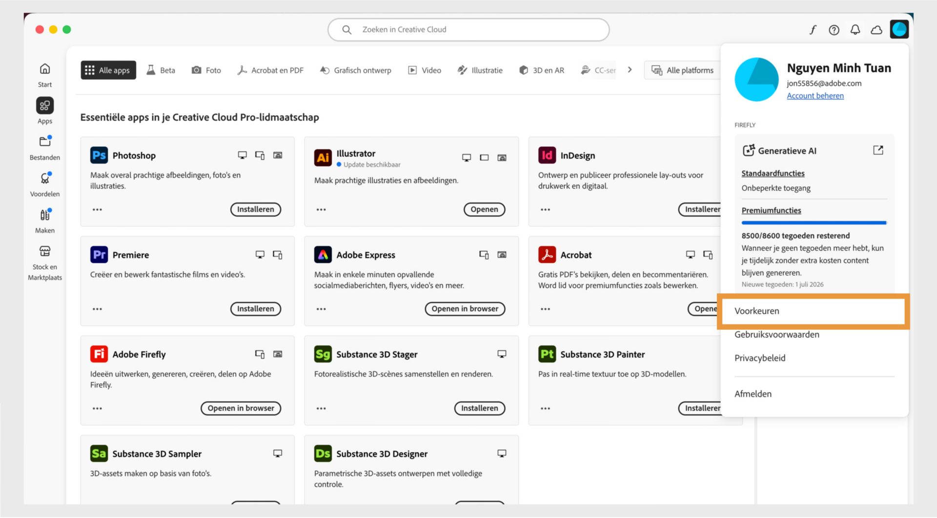Open Stock en Marktplaats in sidebar
The image size is (937, 518).
45,251
